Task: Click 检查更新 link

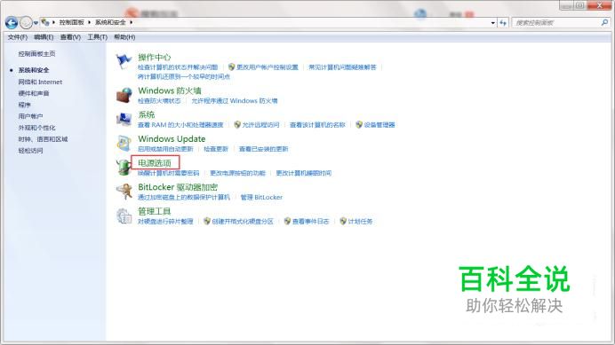Action: 216,149
